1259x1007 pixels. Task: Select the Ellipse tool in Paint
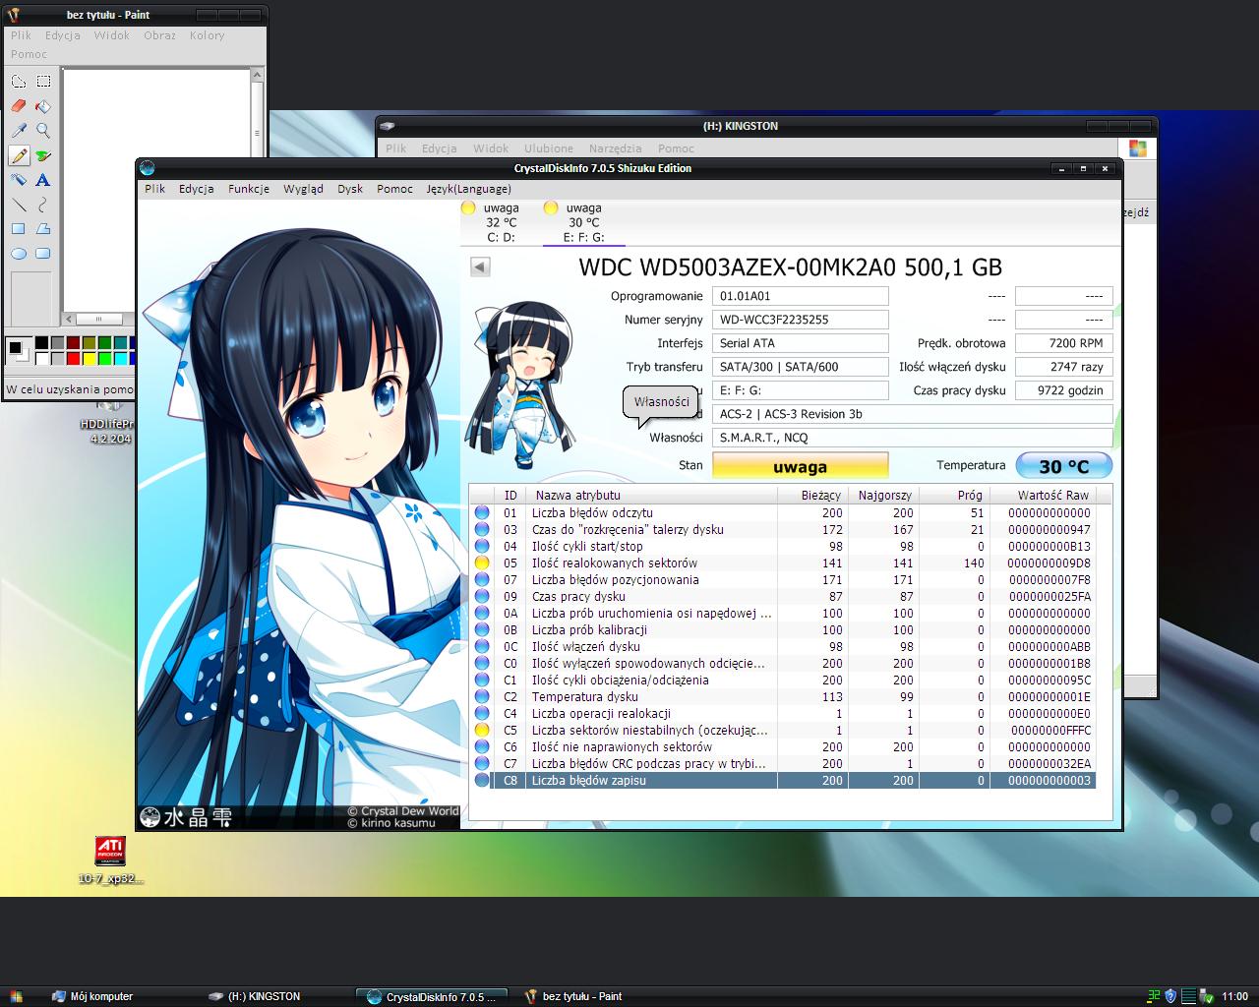click(19, 254)
